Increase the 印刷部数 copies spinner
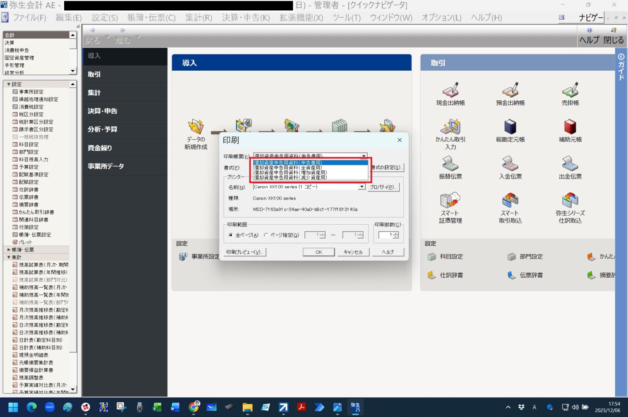The height and width of the screenshot is (417, 628). tap(396, 234)
